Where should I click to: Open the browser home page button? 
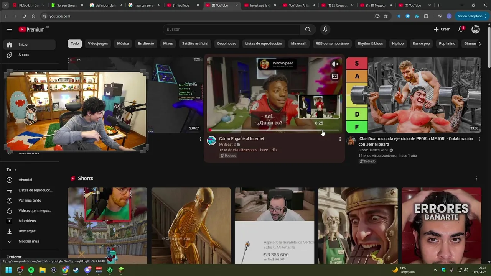[33, 16]
